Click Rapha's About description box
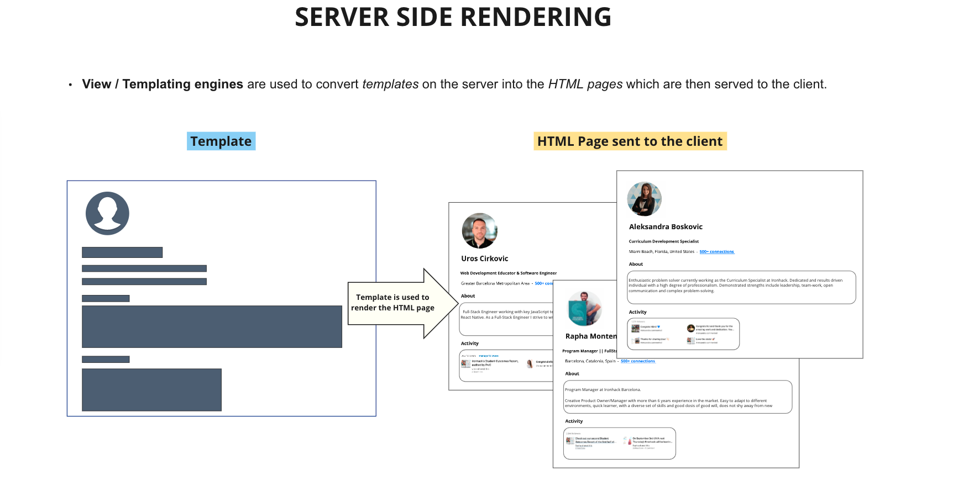This screenshot has width=953, height=491. [678, 397]
